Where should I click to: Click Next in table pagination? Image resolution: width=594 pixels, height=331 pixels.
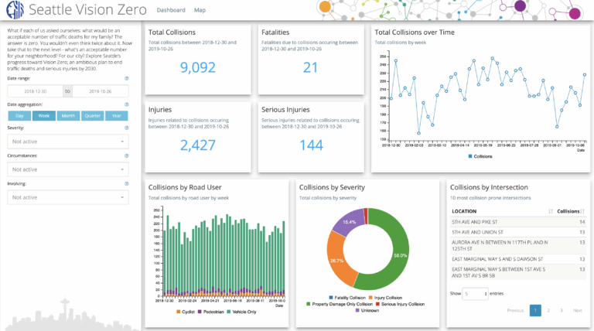pyautogui.click(x=577, y=311)
